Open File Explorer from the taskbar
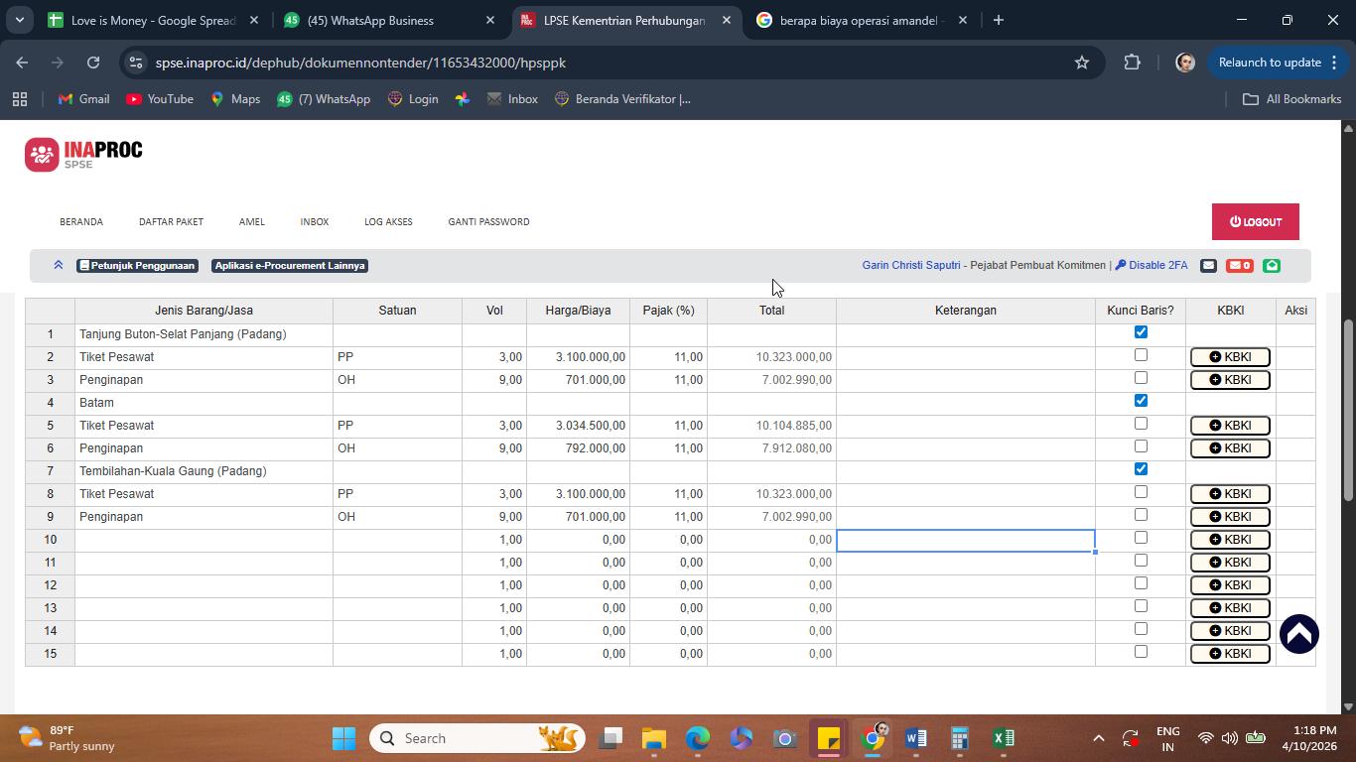The width and height of the screenshot is (1356, 762). (653, 738)
